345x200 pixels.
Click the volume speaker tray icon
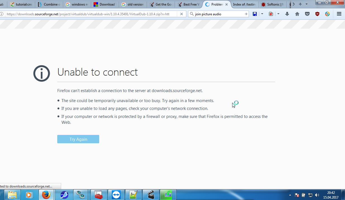(x=317, y=195)
